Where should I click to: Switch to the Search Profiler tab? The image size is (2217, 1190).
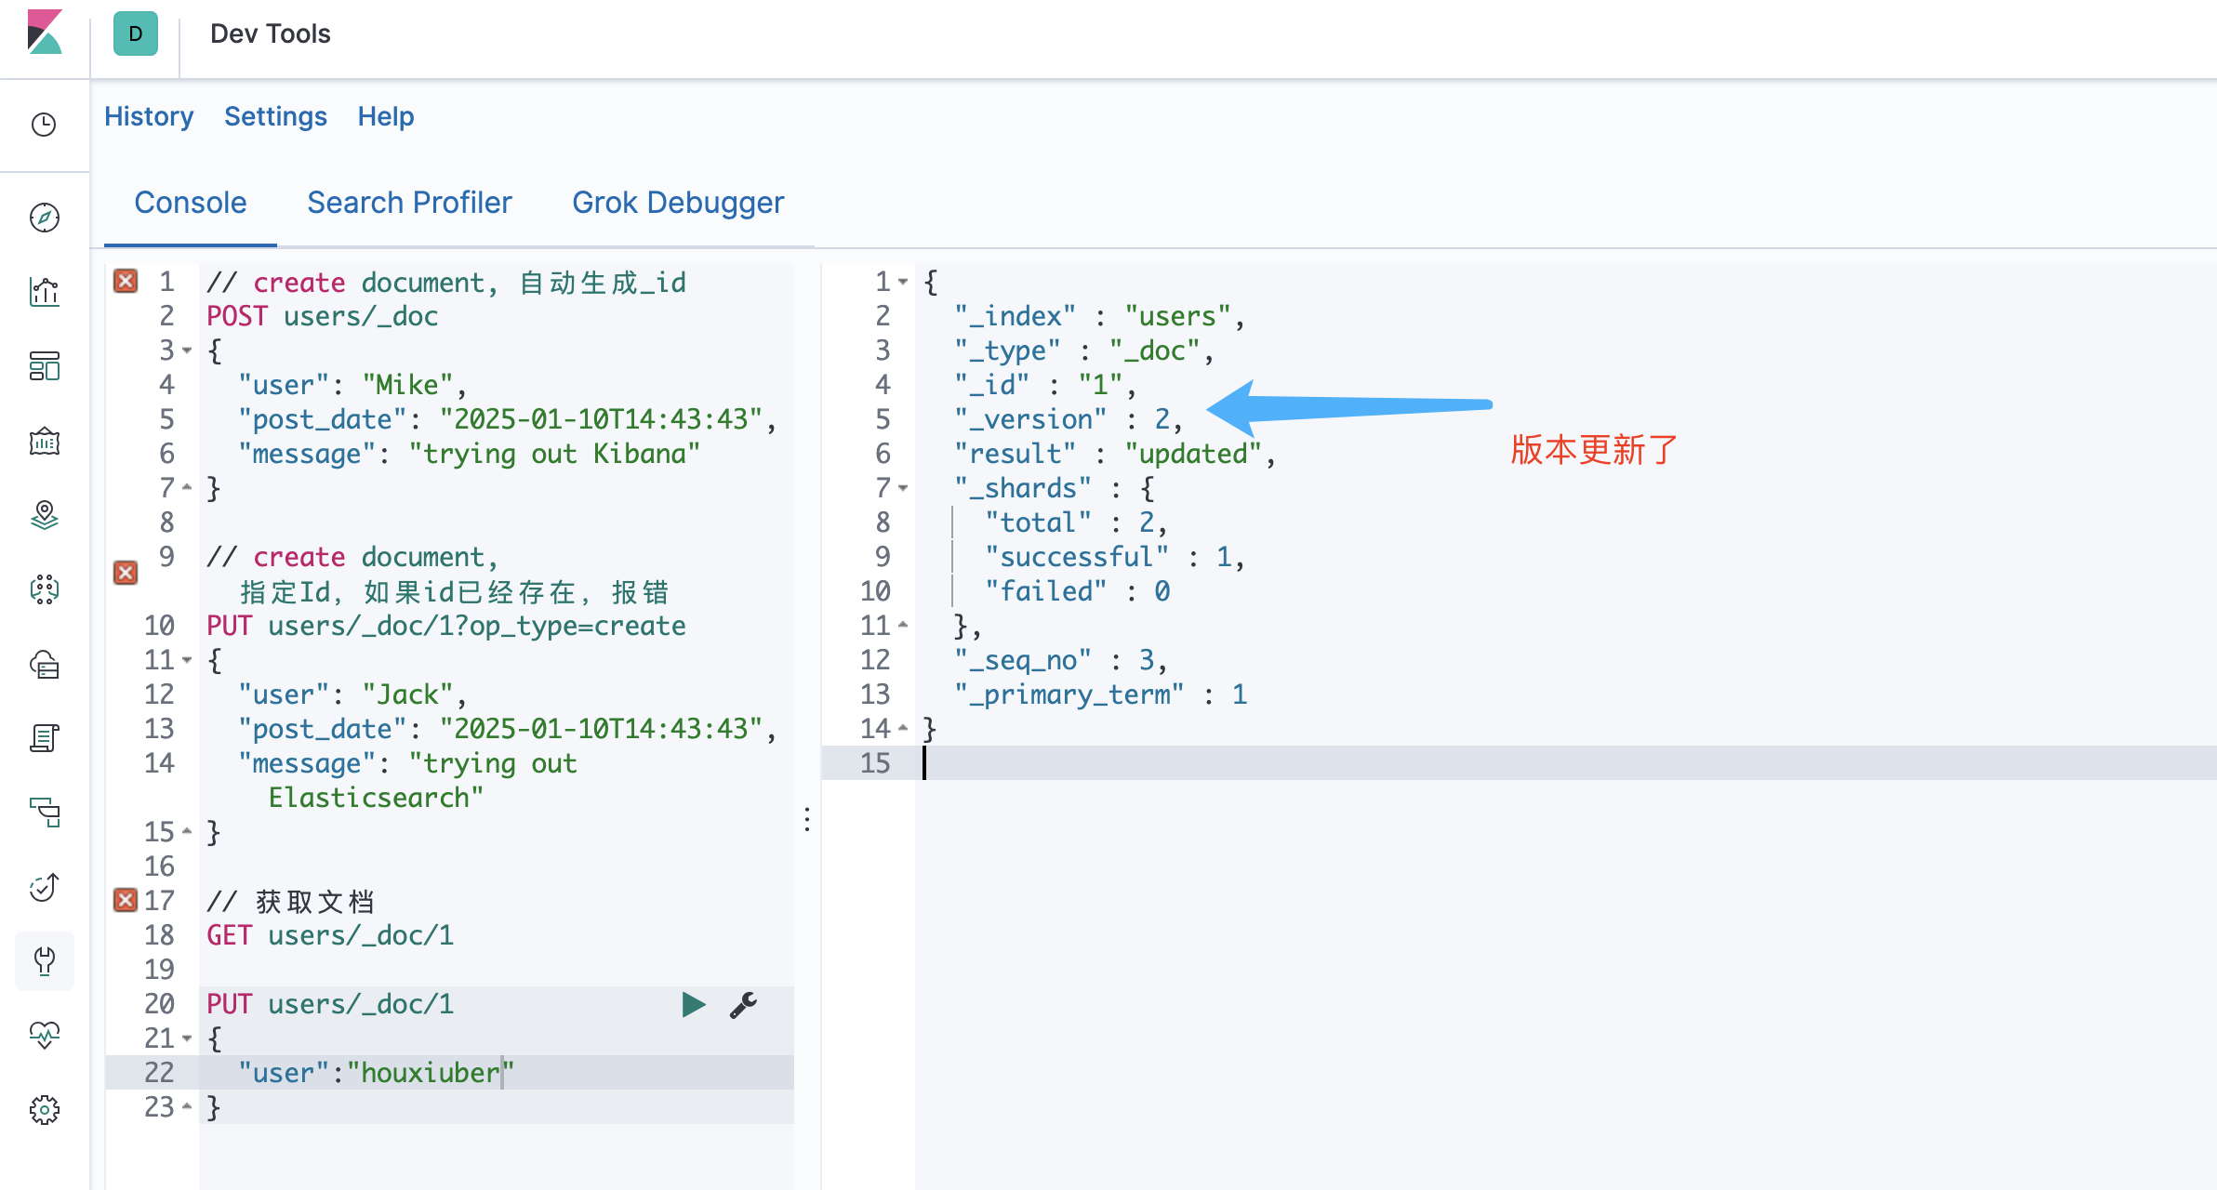tap(409, 203)
